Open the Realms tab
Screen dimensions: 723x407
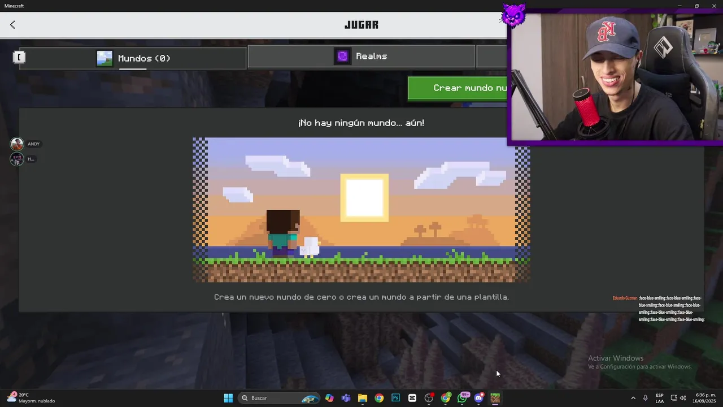[x=361, y=56]
